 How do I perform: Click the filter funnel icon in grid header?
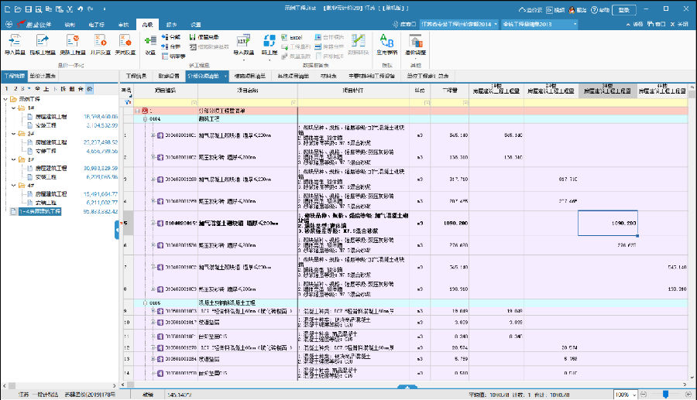click(129, 102)
